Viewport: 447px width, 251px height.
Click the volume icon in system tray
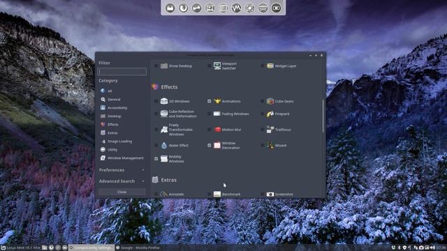pyautogui.click(x=432, y=248)
